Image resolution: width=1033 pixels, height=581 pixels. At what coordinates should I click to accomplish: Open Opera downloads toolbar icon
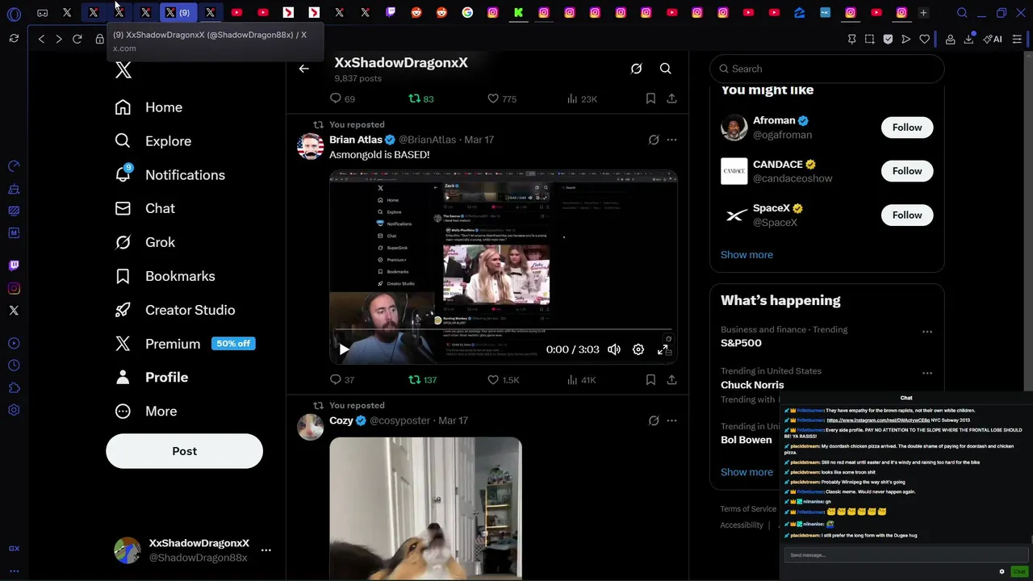coord(968,39)
